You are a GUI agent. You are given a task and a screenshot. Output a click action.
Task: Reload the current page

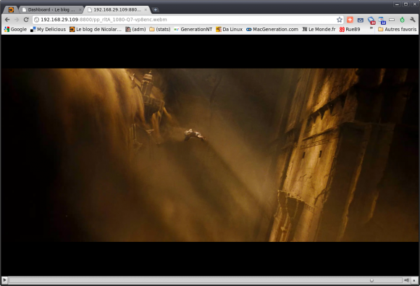tap(26, 20)
